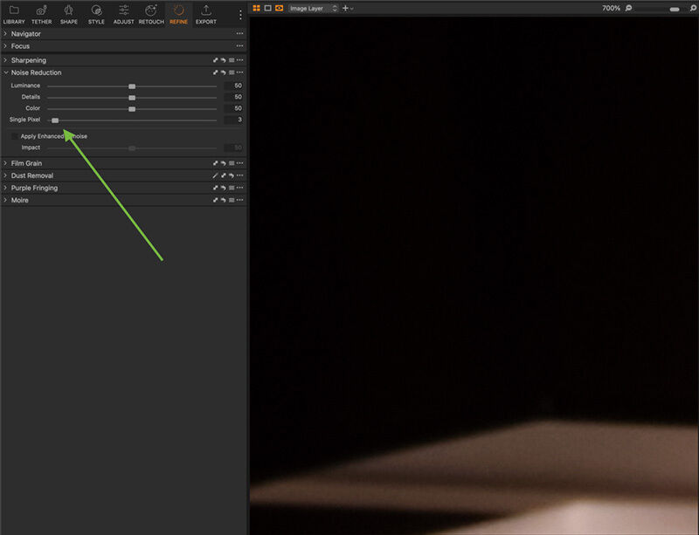
Task: Reset the Dust Removal adjustments
Action: tap(232, 175)
